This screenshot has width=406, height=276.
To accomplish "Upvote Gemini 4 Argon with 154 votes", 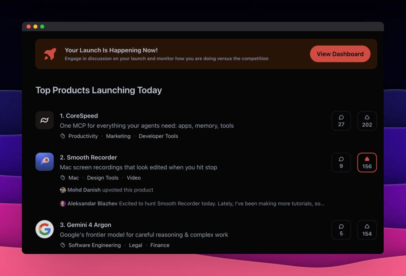I will click(x=367, y=230).
